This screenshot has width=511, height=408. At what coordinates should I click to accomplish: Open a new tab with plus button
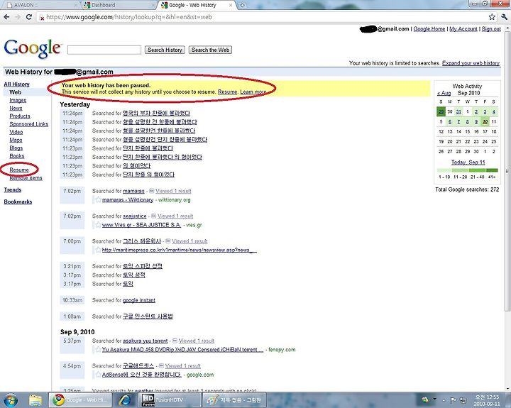[242, 5]
